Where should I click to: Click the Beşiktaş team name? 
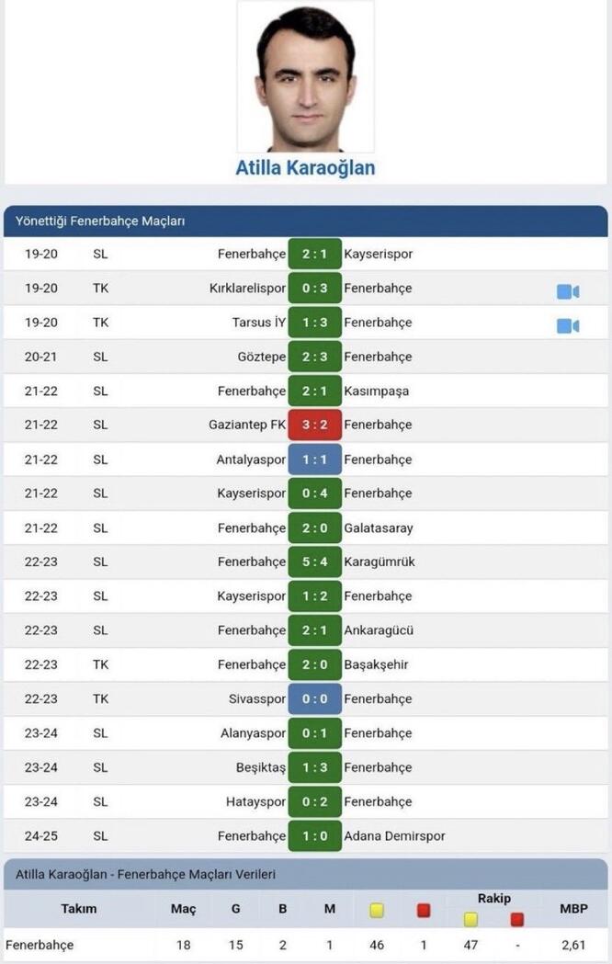point(261,768)
